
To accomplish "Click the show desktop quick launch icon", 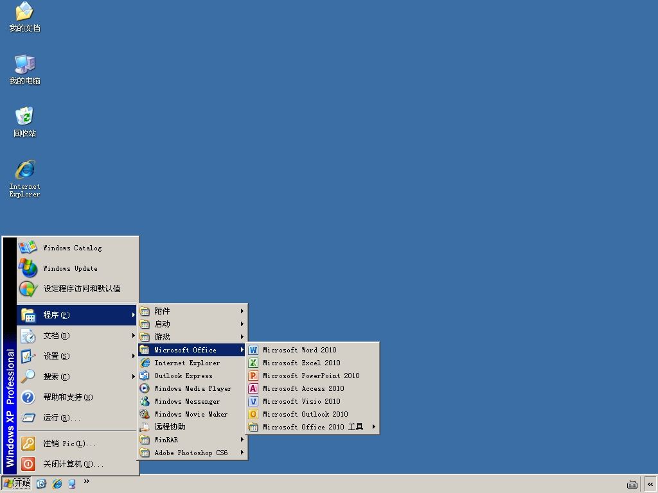I will (x=41, y=484).
